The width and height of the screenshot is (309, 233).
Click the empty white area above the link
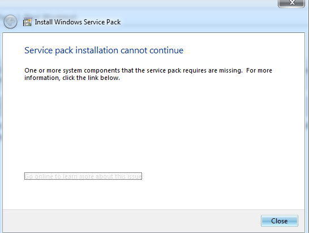154,126
